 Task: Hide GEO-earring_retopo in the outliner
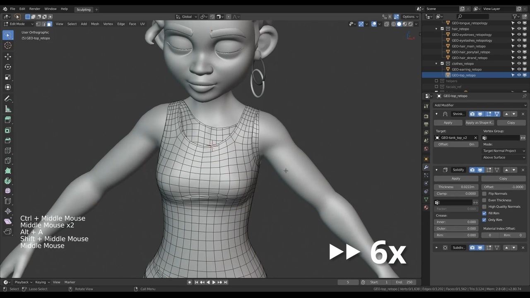point(519,70)
